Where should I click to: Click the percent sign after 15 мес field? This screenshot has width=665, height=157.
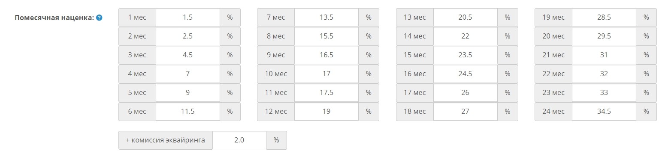(x=508, y=55)
